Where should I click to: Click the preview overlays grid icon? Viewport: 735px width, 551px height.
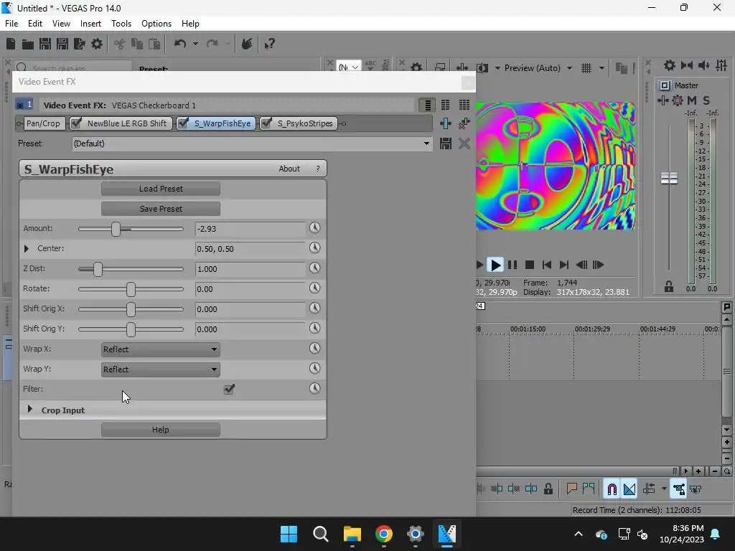pos(586,68)
